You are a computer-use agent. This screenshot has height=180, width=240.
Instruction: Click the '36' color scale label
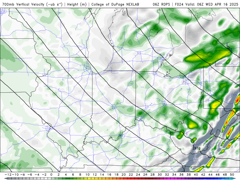pyautogui.click(x=181, y=175)
